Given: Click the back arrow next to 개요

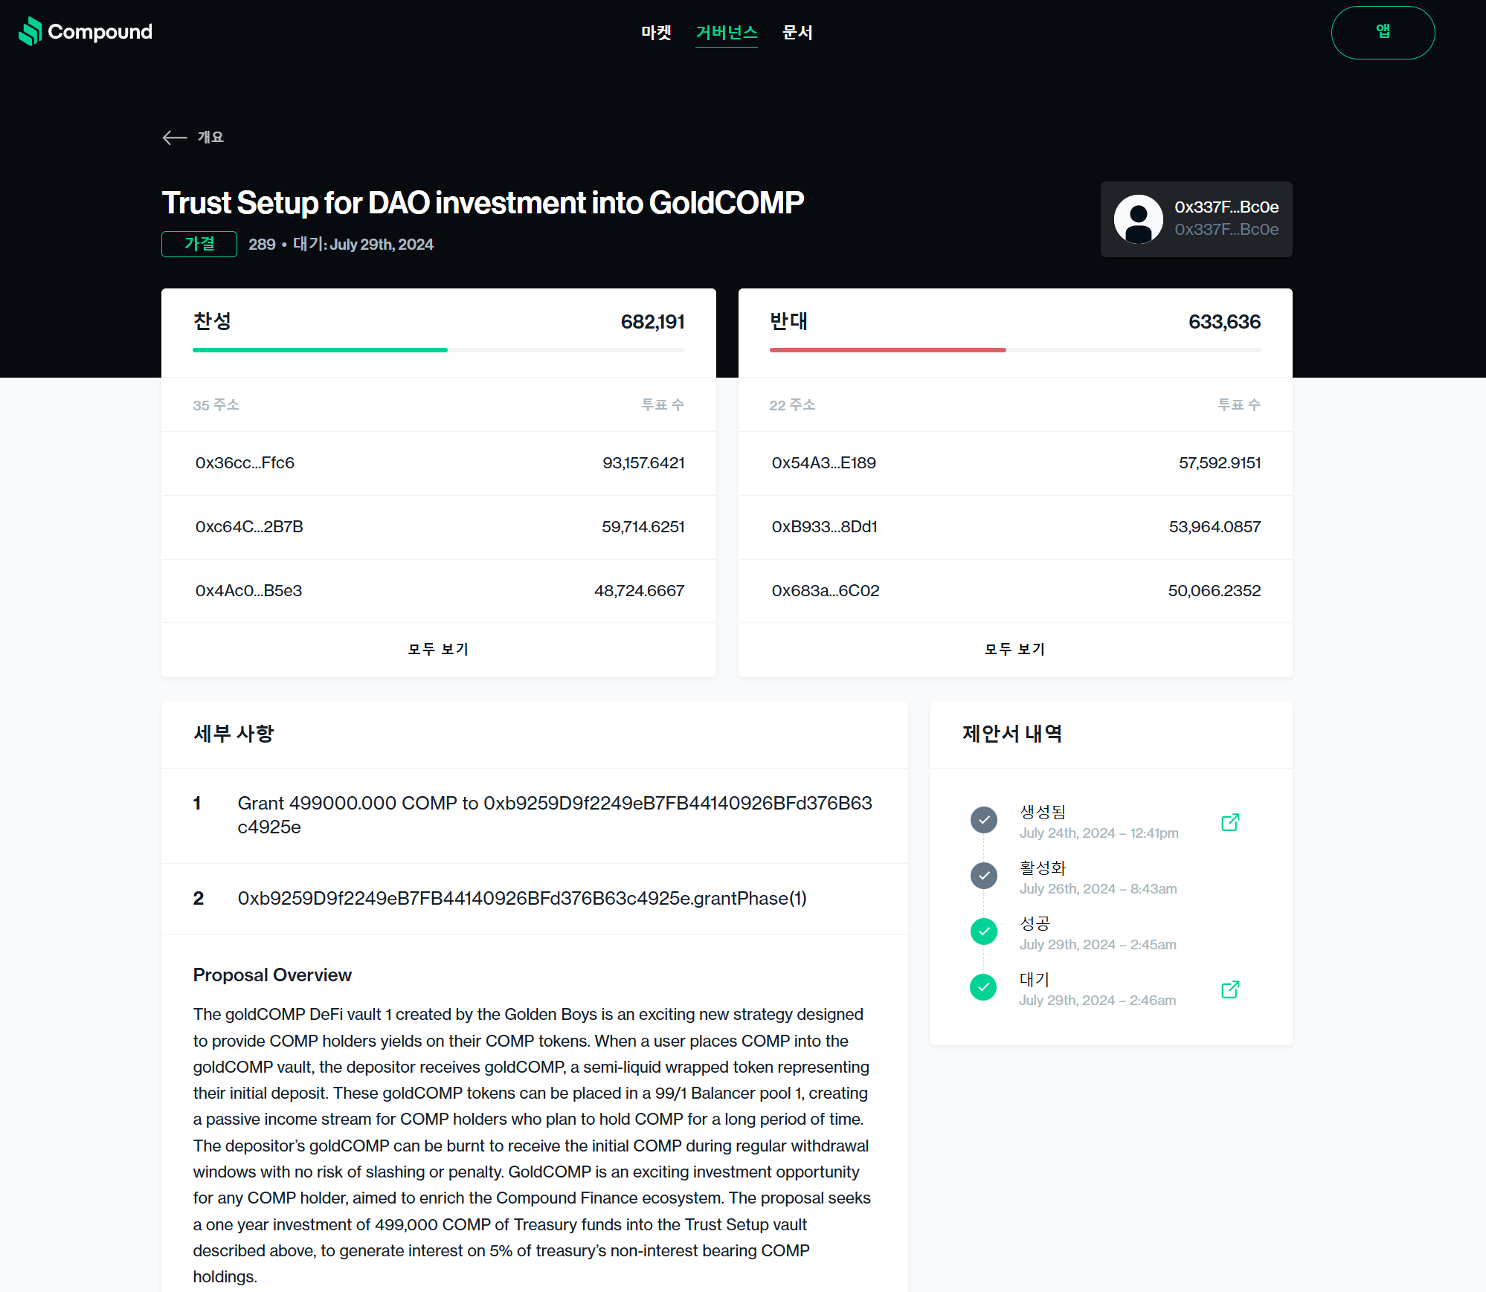Looking at the screenshot, I should 174,138.
